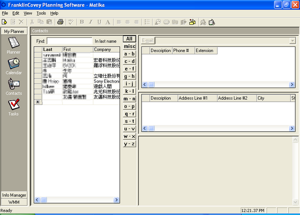Select Align Center in the toolbar
Screen dimensions: 300x215
[x=127, y=22]
